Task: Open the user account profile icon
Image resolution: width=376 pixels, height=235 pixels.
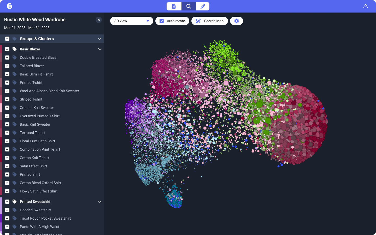Action: 365,6
